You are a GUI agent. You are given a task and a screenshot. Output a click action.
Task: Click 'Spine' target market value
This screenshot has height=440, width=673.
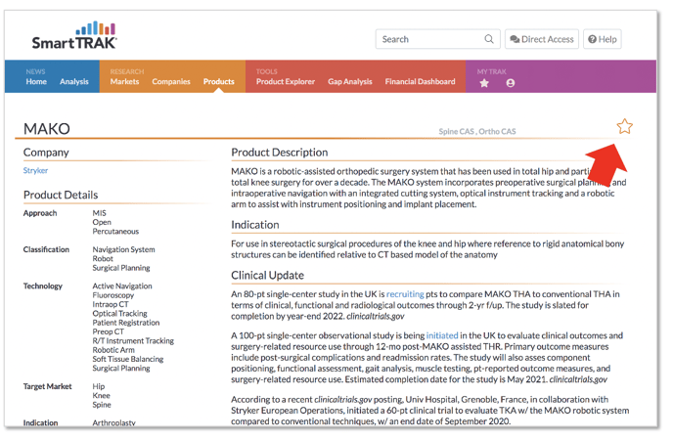point(102,405)
